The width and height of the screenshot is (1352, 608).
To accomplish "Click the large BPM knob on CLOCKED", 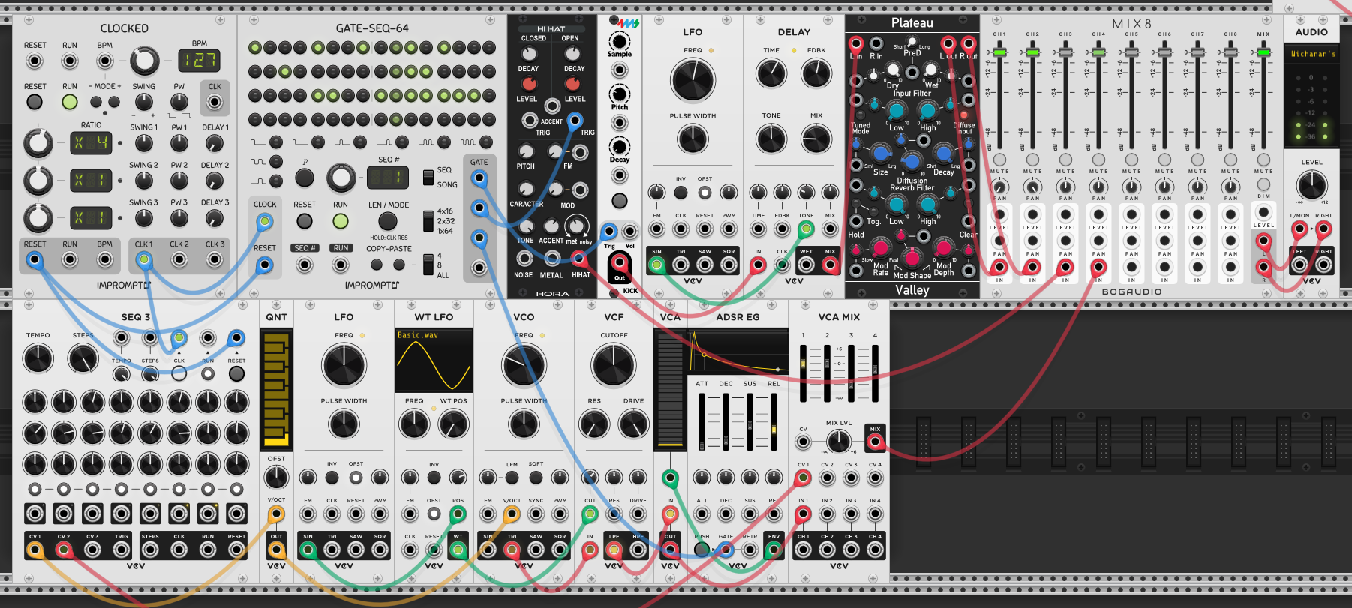I will 145,61.
